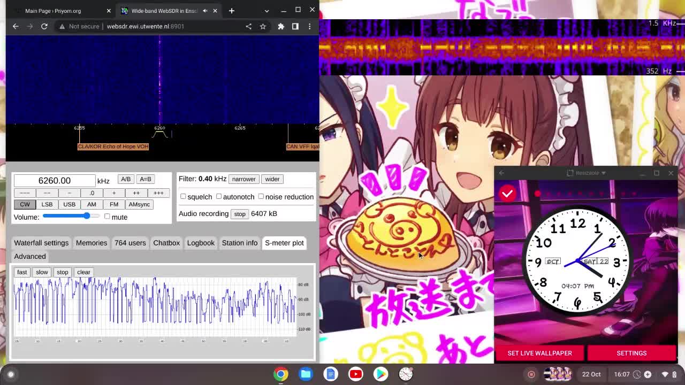Viewport: 685px width, 385px height.
Task: Close the Priyom.org tab
Action: (x=109, y=11)
